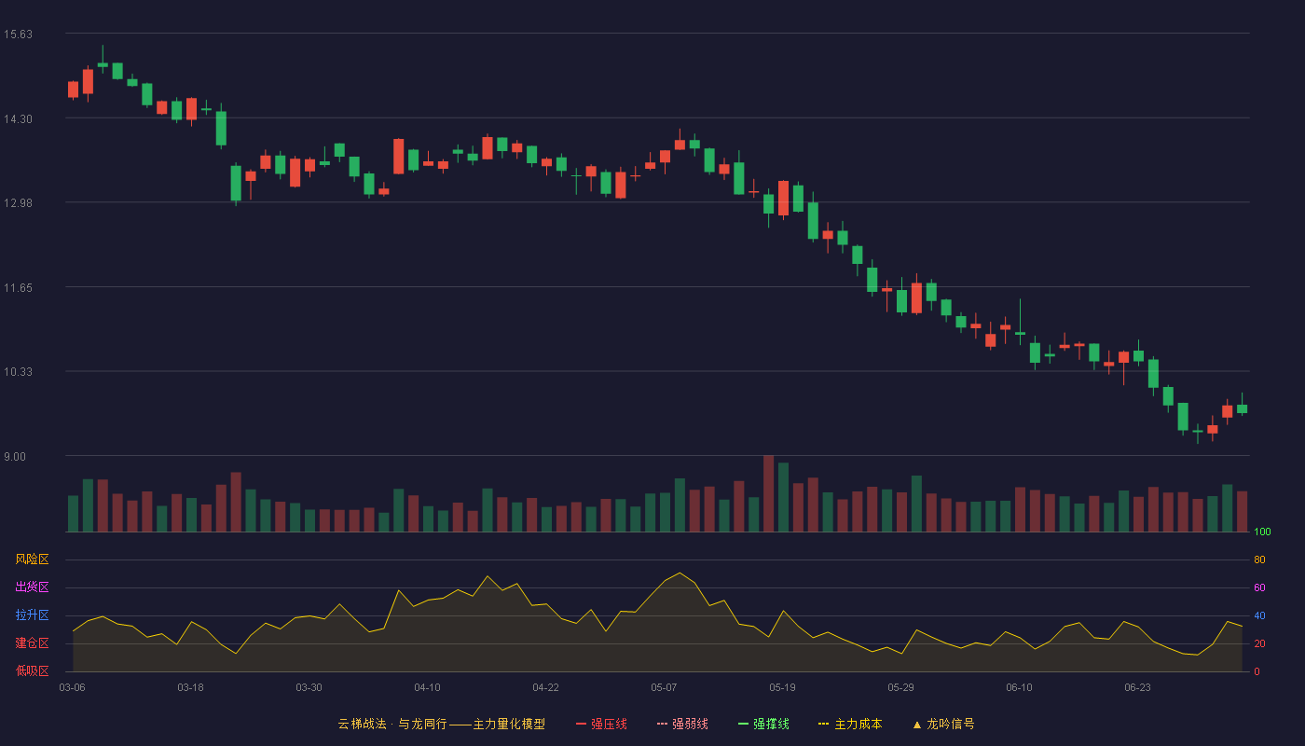Click the green 100 indicator scale value
The width and height of the screenshot is (1305, 746).
point(1262,532)
